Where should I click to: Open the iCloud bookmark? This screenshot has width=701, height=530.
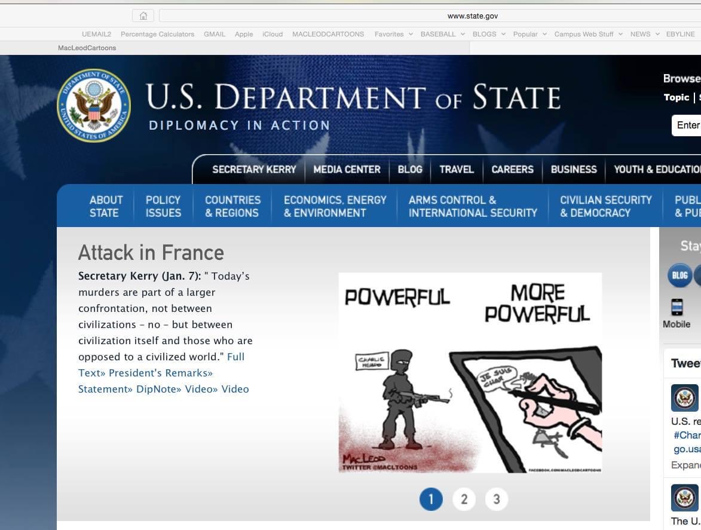click(x=273, y=34)
